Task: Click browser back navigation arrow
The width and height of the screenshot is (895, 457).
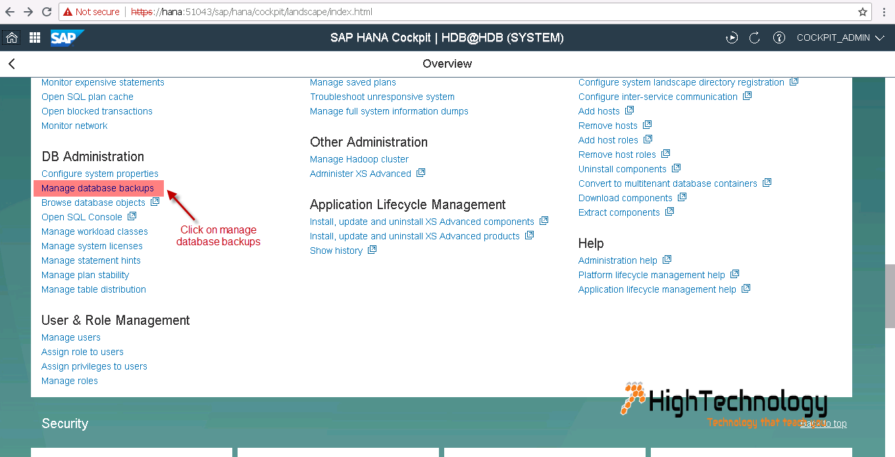Action: (x=10, y=12)
